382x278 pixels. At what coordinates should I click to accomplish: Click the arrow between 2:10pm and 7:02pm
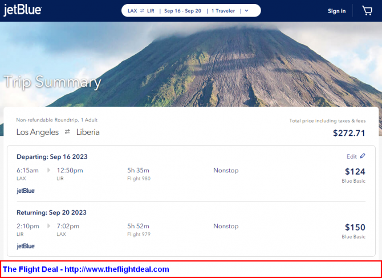(x=48, y=226)
